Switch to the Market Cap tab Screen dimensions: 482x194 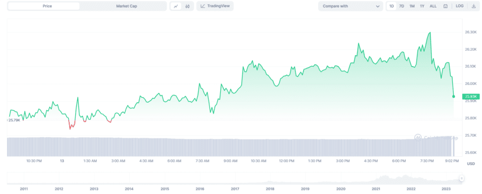[x=127, y=6]
